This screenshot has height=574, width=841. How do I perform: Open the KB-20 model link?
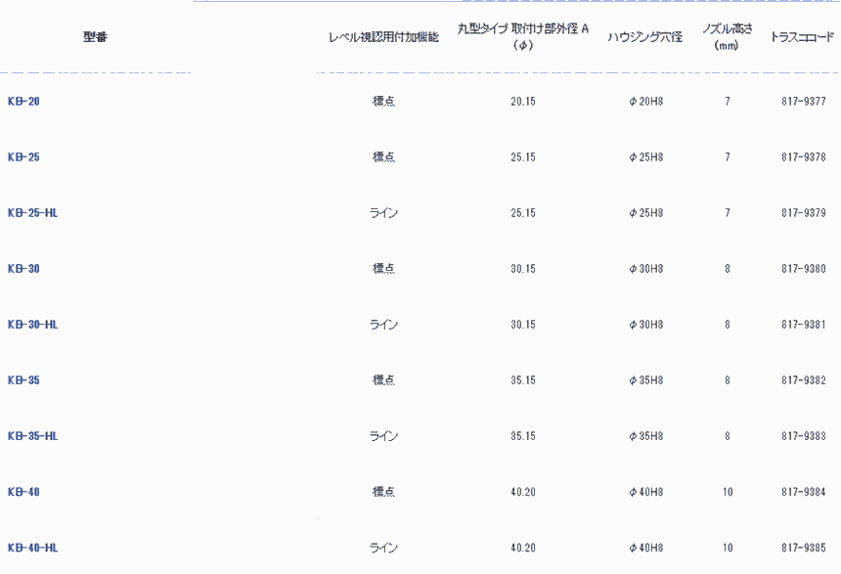(x=23, y=102)
